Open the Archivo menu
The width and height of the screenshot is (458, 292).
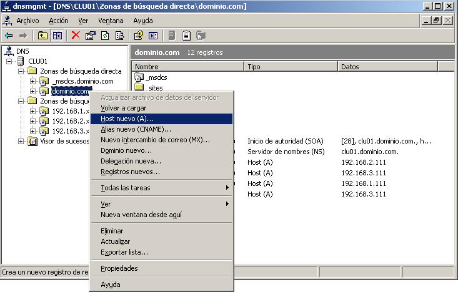coord(27,21)
